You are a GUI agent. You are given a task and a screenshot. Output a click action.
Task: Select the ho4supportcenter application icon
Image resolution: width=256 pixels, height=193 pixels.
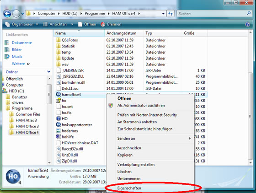click(59, 125)
